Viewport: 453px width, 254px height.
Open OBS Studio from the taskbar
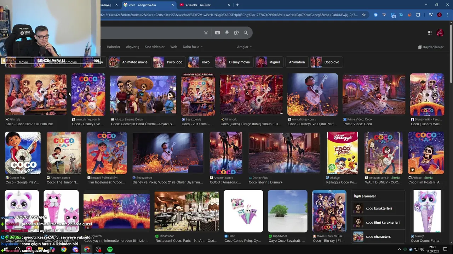(x=98, y=249)
